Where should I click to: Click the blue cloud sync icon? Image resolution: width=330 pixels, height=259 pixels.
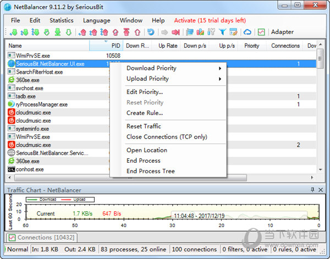248,32
